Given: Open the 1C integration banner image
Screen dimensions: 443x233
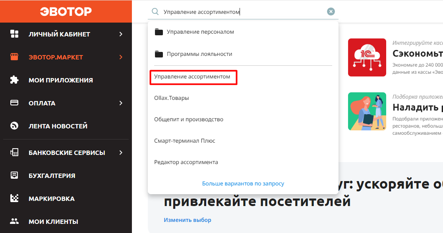Looking at the screenshot, I should (367, 57).
